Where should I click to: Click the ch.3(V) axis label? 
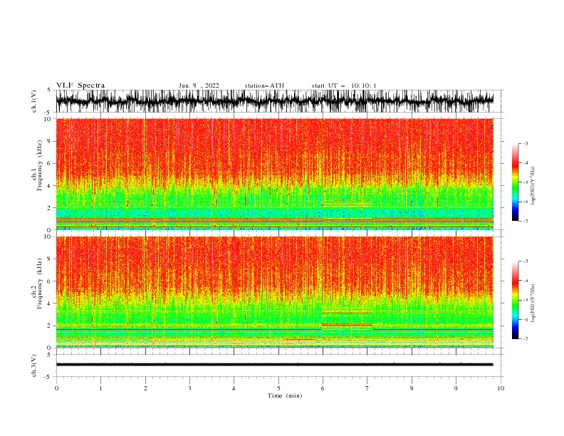pyautogui.click(x=34, y=365)
